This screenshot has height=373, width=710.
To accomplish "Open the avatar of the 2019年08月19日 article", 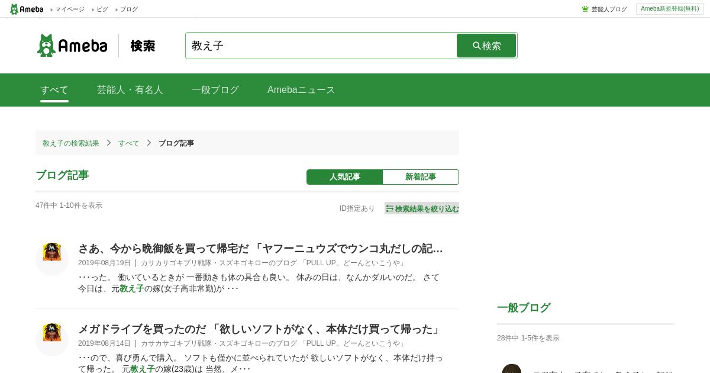I will (52, 258).
